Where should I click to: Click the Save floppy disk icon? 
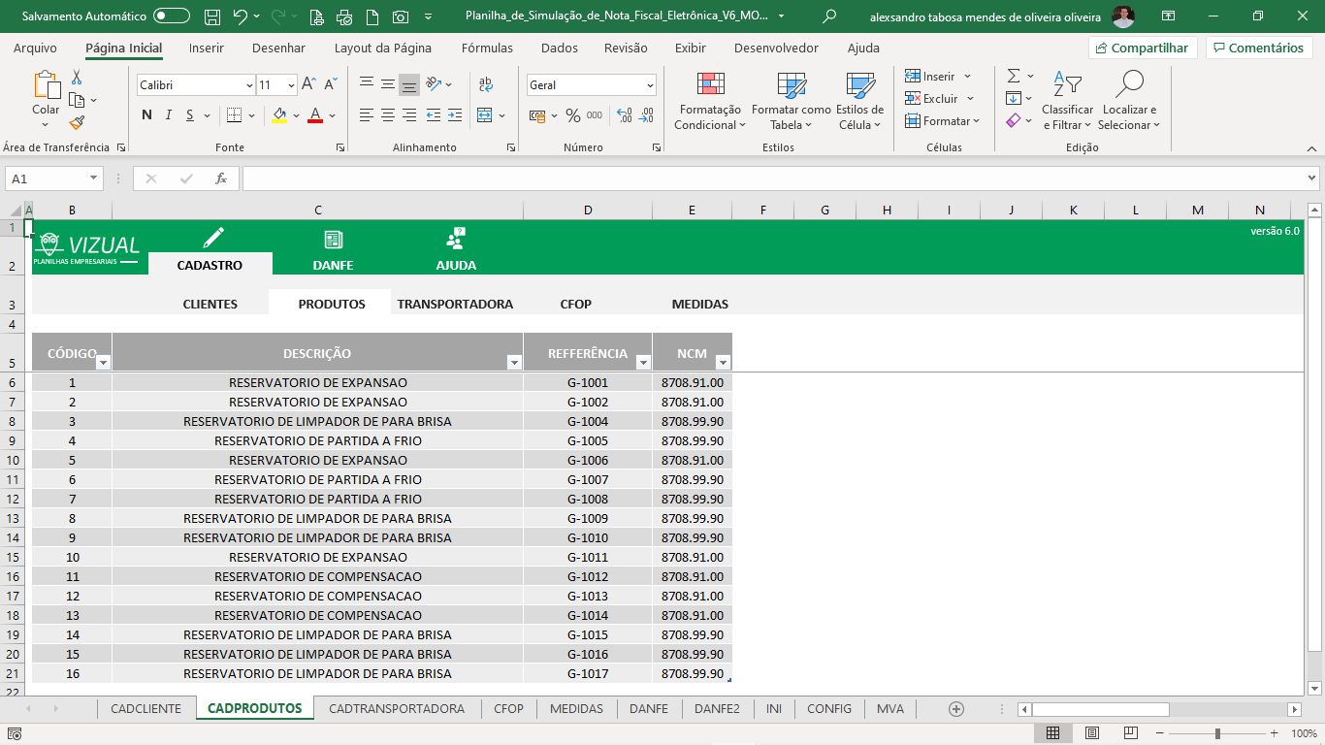[x=212, y=16]
